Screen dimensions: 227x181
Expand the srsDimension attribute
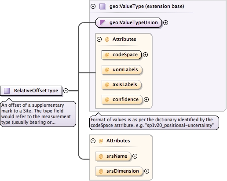[x=146, y=171]
